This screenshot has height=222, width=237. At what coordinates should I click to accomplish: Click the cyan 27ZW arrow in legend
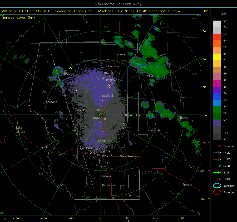click(217, 166)
